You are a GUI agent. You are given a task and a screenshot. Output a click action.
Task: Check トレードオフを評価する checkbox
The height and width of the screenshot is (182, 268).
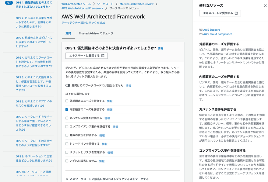coord(67,144)
